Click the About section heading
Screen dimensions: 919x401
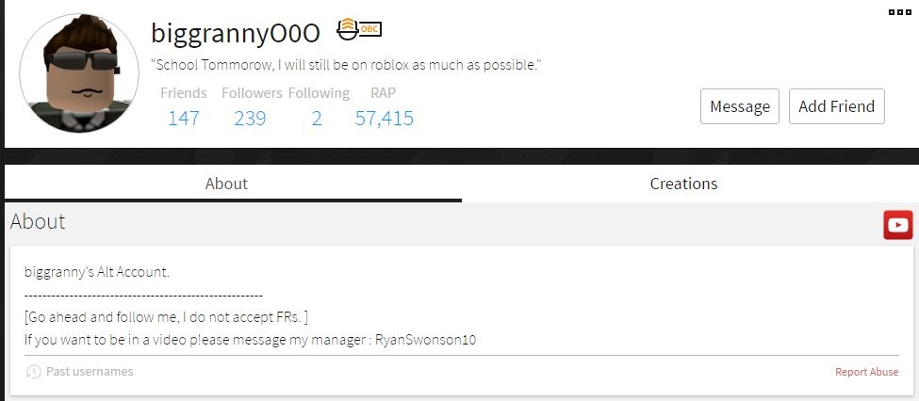[x=38, y=221]
